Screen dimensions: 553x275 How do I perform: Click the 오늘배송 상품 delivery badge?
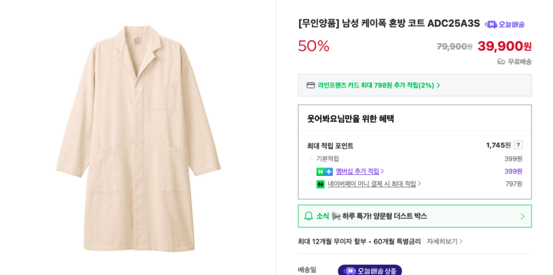tap(369, 270)
